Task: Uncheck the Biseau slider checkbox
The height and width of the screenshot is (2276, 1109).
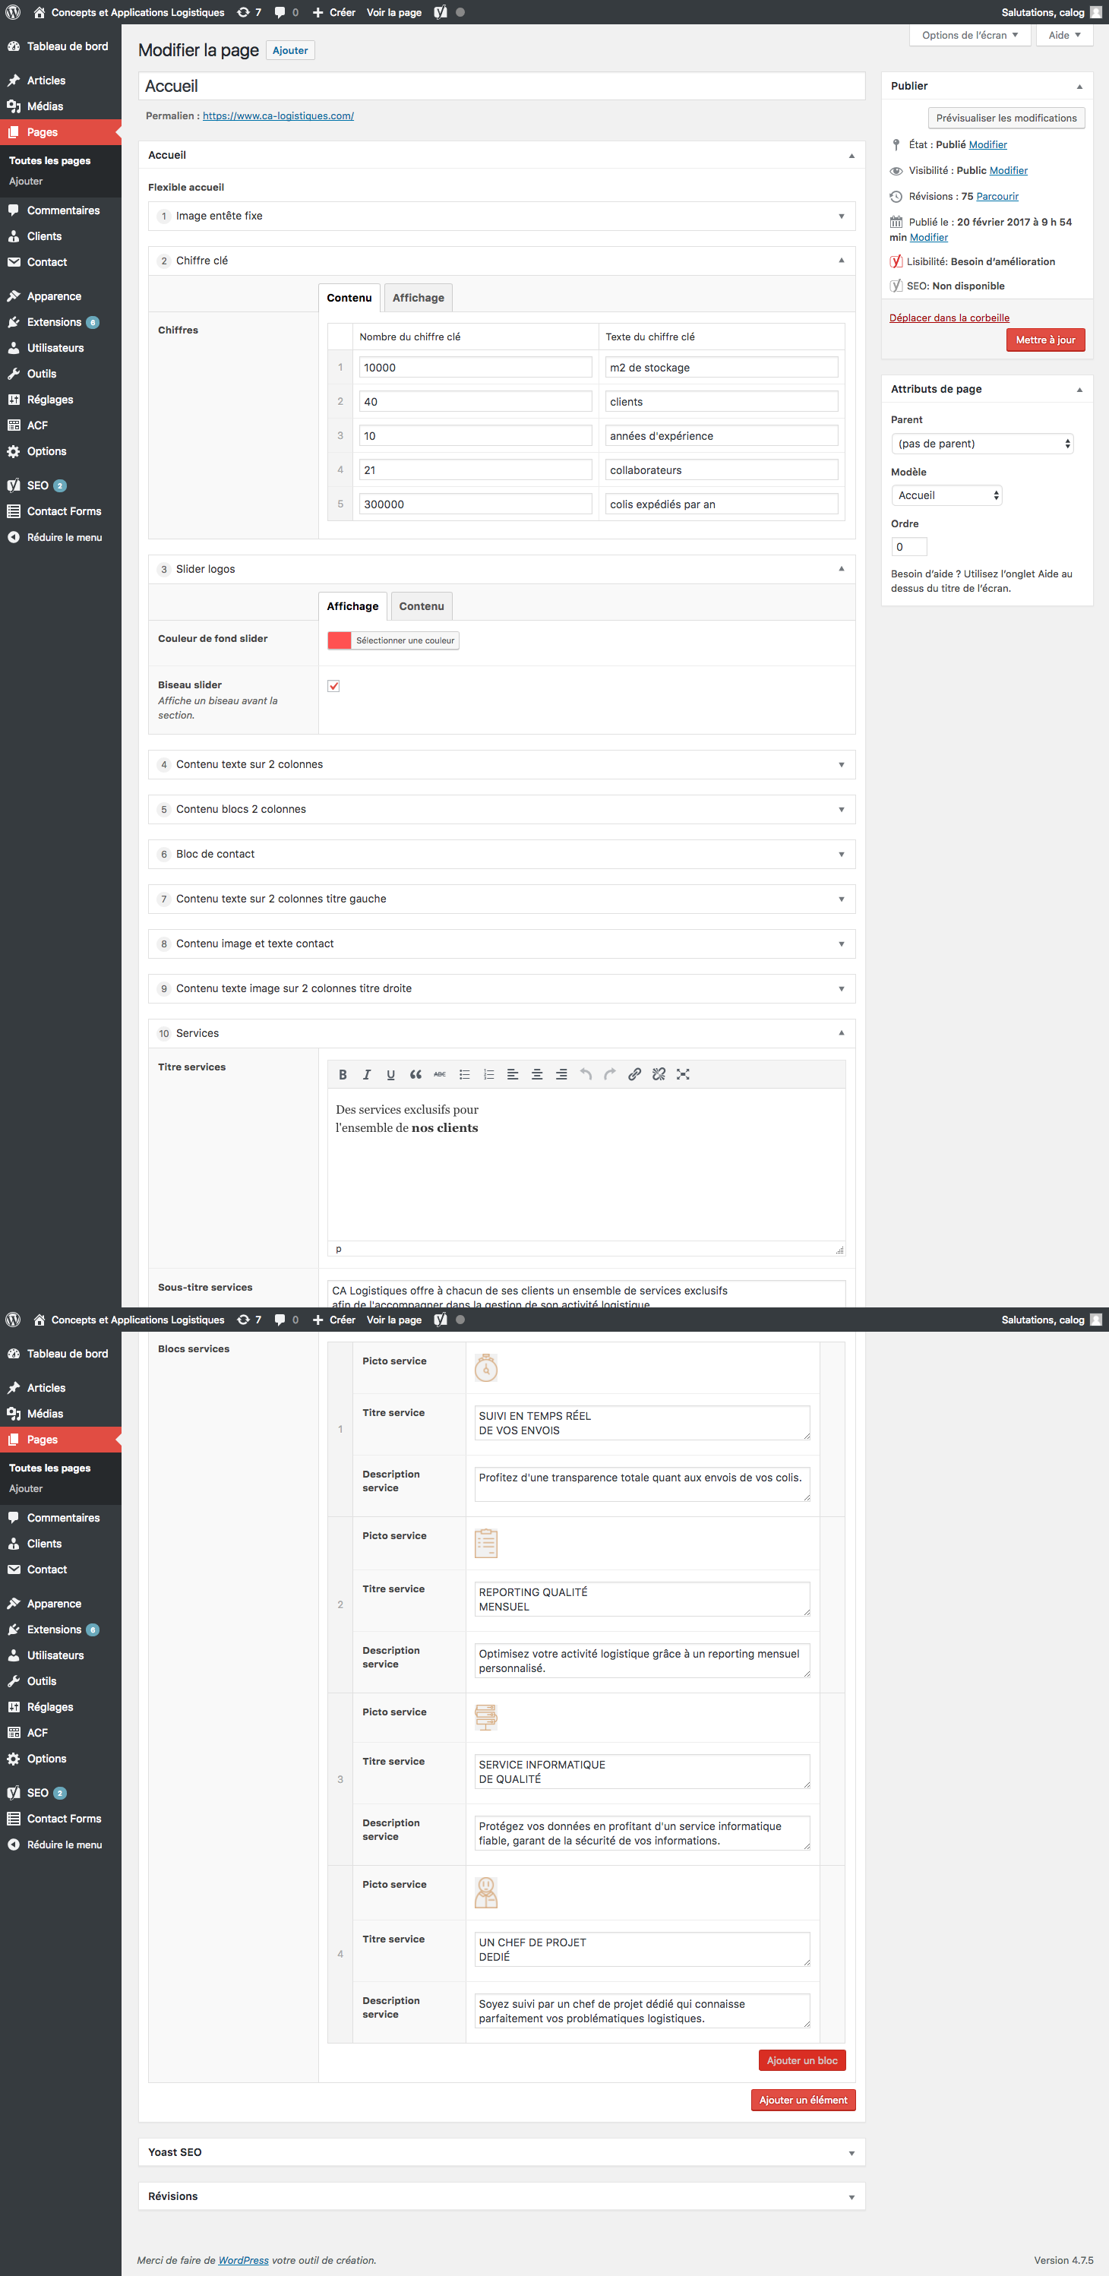Action: click(x=334, y=686)
